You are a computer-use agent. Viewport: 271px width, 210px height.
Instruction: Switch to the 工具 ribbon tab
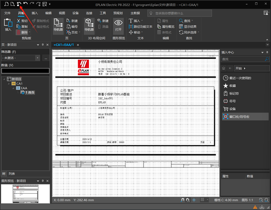[x=103, y=13]
